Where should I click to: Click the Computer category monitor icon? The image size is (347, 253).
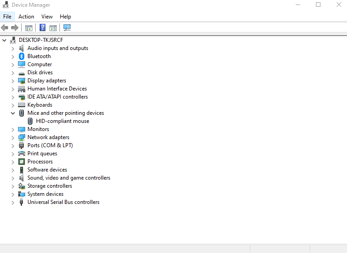click(x=22, y=64)
